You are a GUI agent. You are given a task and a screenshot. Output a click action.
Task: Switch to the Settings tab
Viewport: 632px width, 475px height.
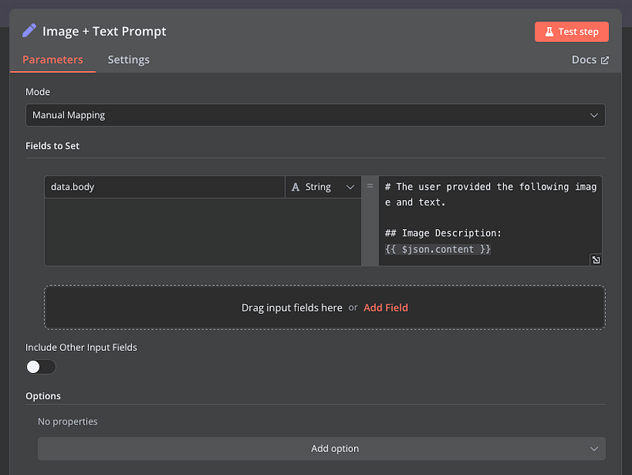[129, 59]
